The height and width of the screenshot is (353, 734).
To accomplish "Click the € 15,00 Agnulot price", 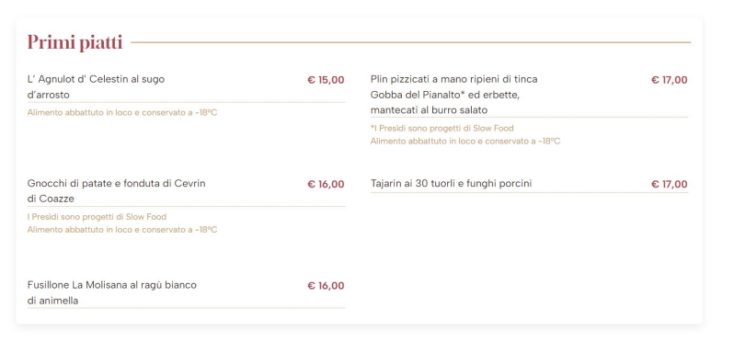I will (326, 80).
